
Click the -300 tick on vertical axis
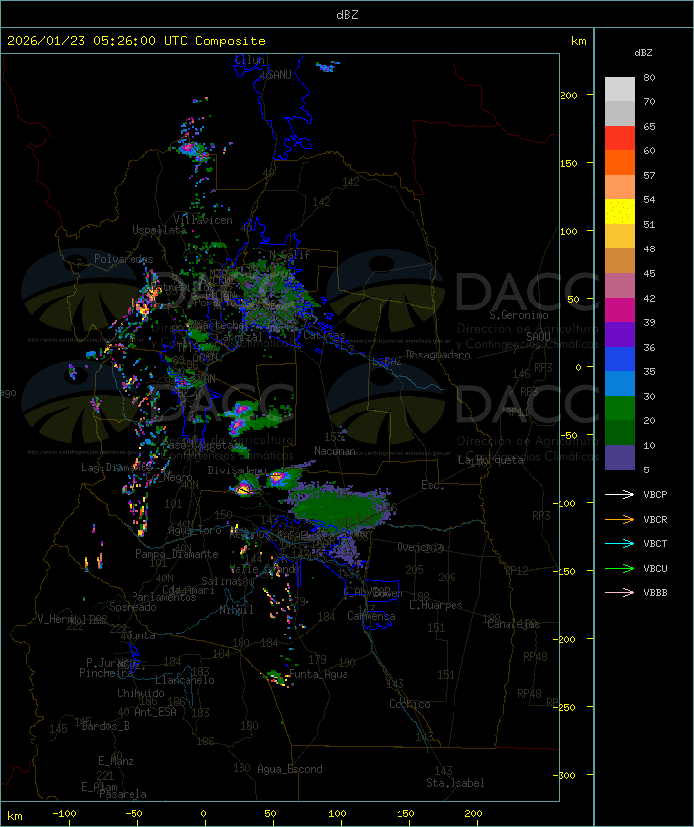[565, 775]
